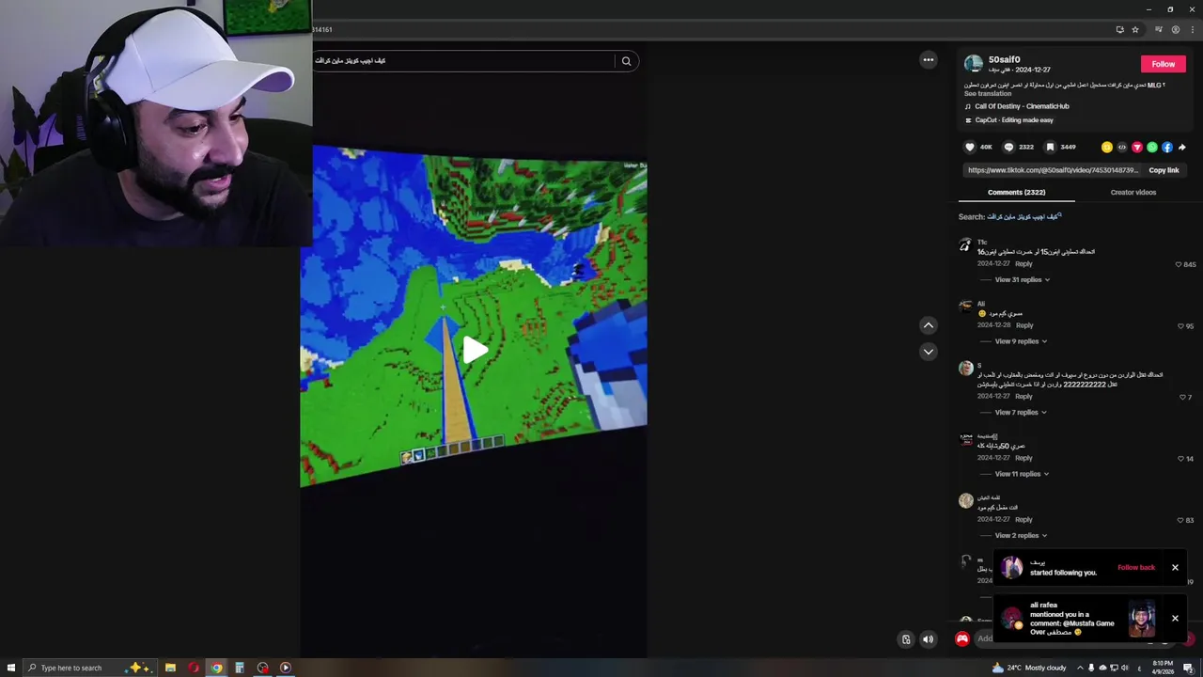1203x677 pixels.
Task: Open weather widget 24°C Mostly cloudy
Action: [1028, 668]
